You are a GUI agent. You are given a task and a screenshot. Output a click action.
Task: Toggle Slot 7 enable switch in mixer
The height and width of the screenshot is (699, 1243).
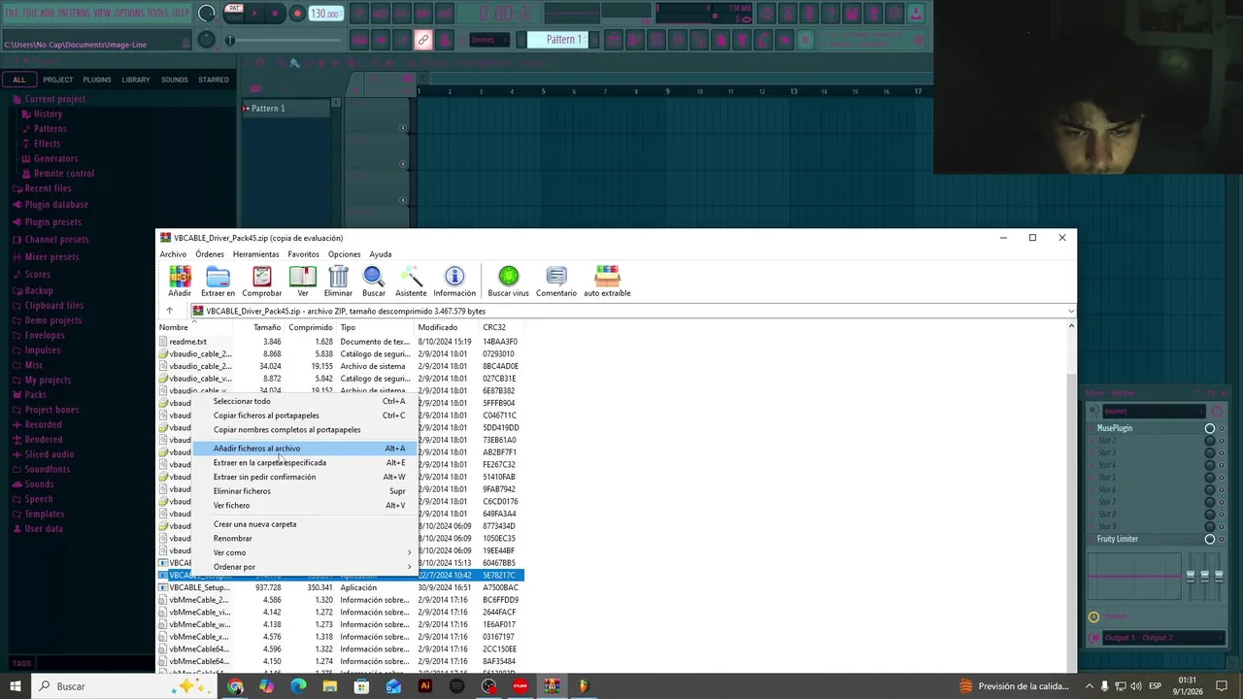1210,502
